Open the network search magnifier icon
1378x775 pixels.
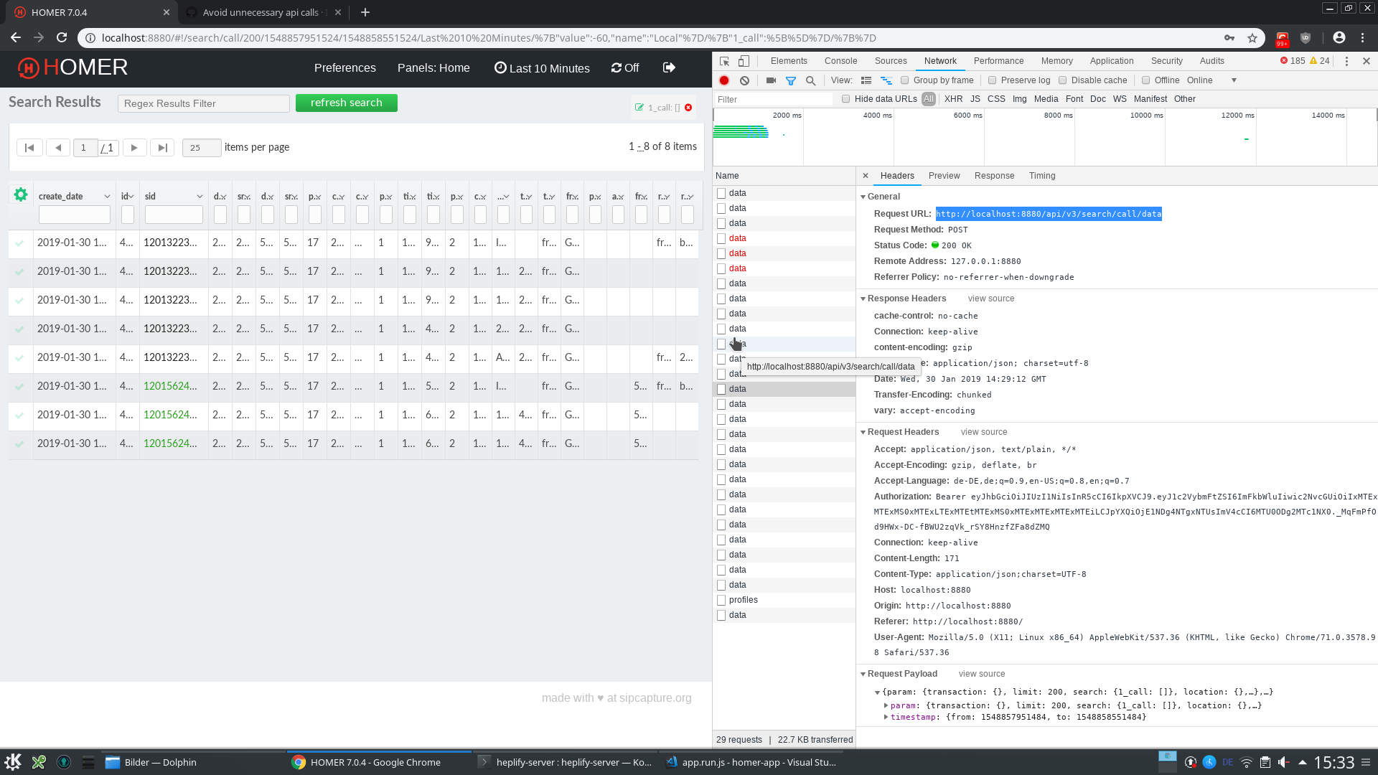(810, 80)
